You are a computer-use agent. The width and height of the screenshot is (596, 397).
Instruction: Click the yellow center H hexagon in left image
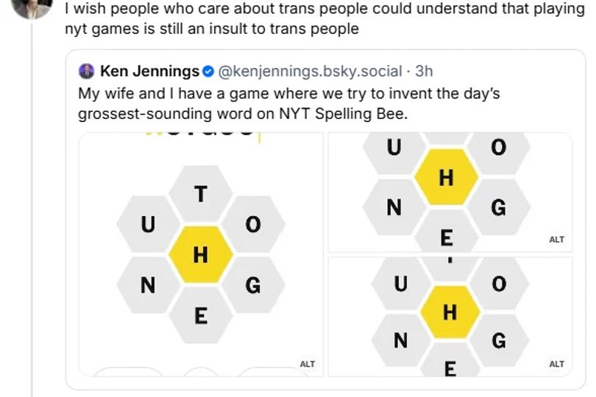(201, 254)
